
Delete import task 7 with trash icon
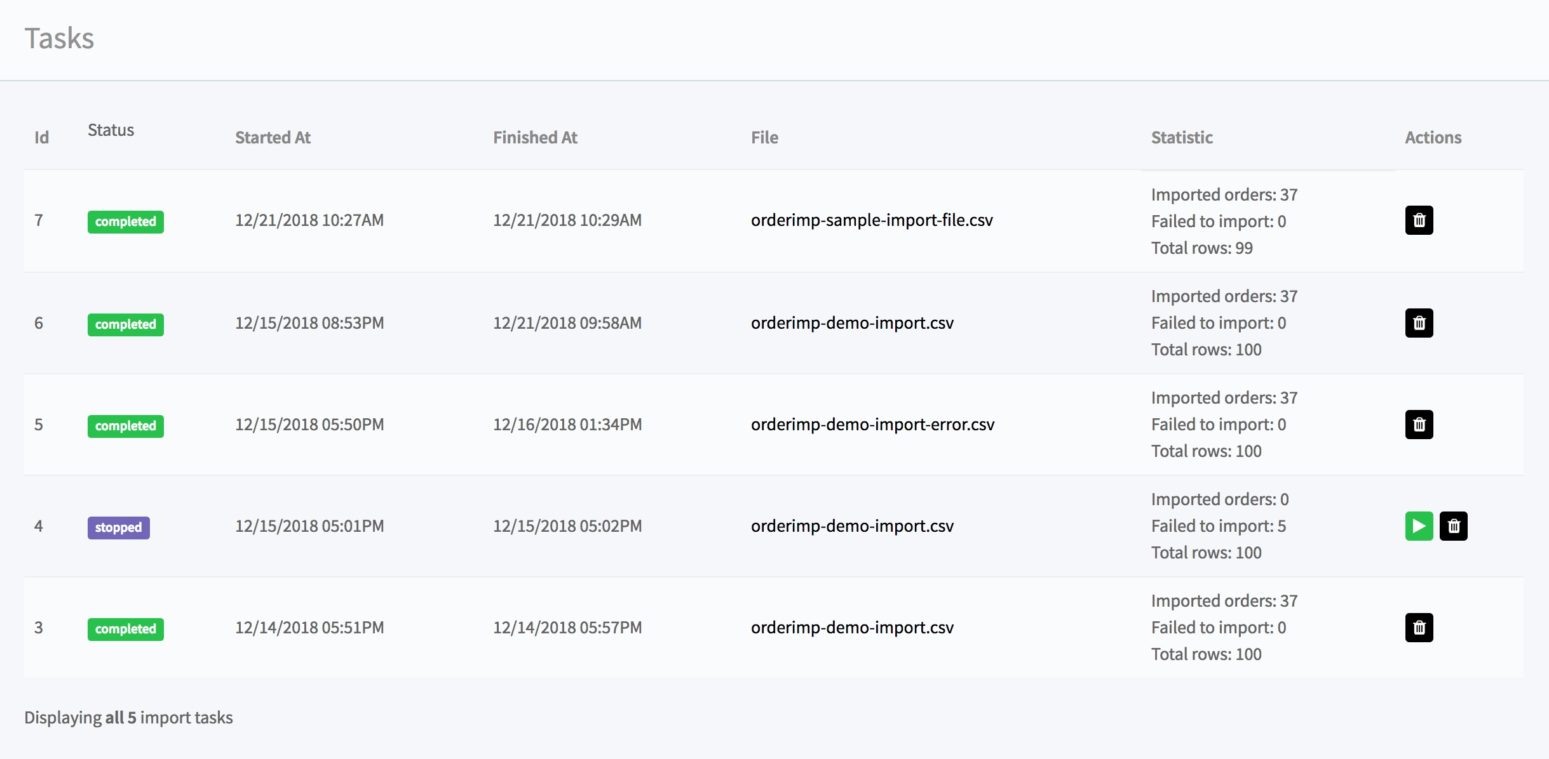pyautogui.click(x=1419, y=220)
